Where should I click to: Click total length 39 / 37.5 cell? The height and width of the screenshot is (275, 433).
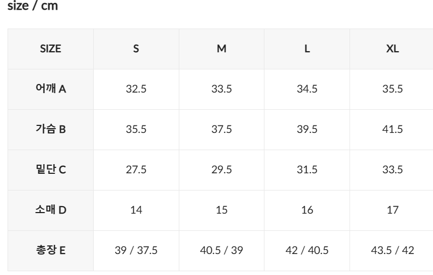[x=136, y=250]
